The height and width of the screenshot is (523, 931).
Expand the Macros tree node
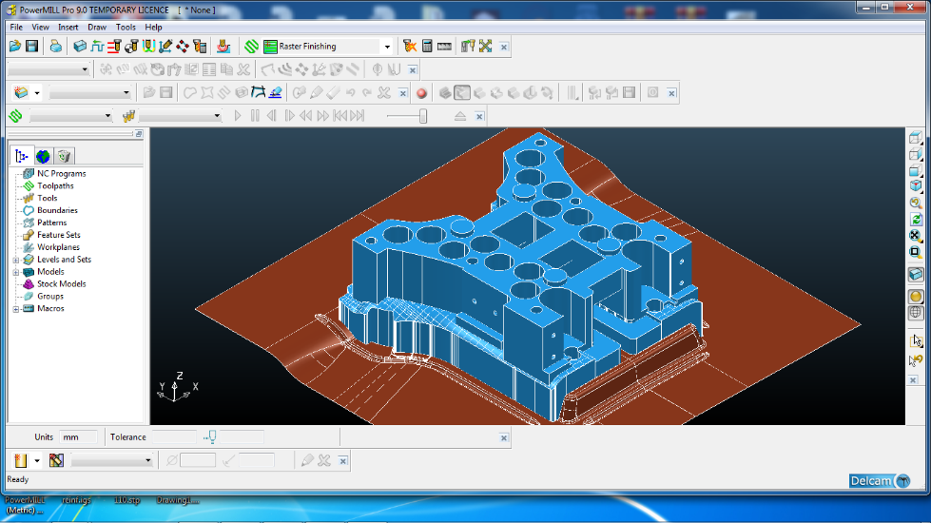tap(16, 309)
